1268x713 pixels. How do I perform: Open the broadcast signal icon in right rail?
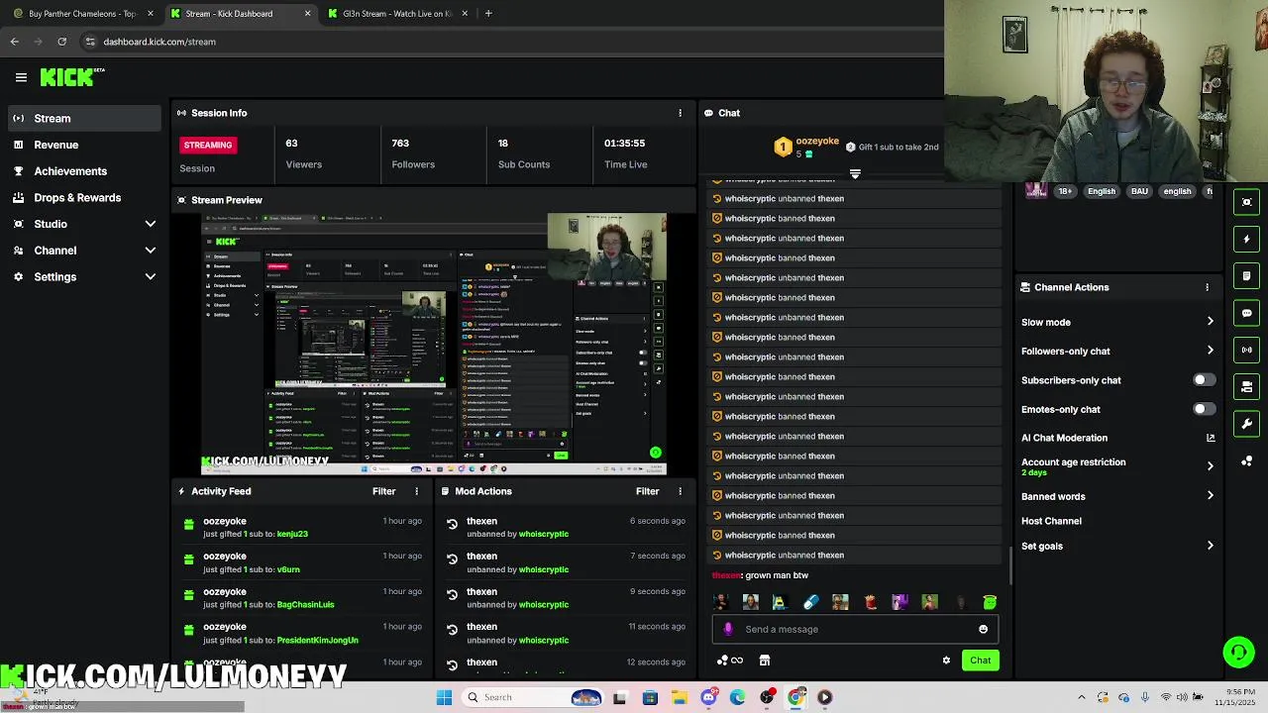1246,350
